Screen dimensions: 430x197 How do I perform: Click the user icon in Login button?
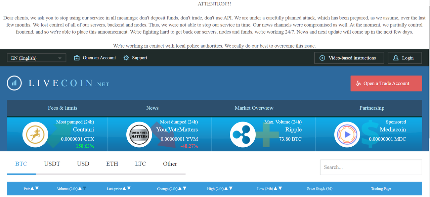pos(396,58)
